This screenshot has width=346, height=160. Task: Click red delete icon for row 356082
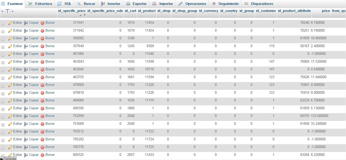click(x=43, y=38)
